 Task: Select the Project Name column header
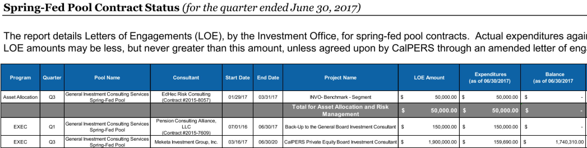pos(340,78)
